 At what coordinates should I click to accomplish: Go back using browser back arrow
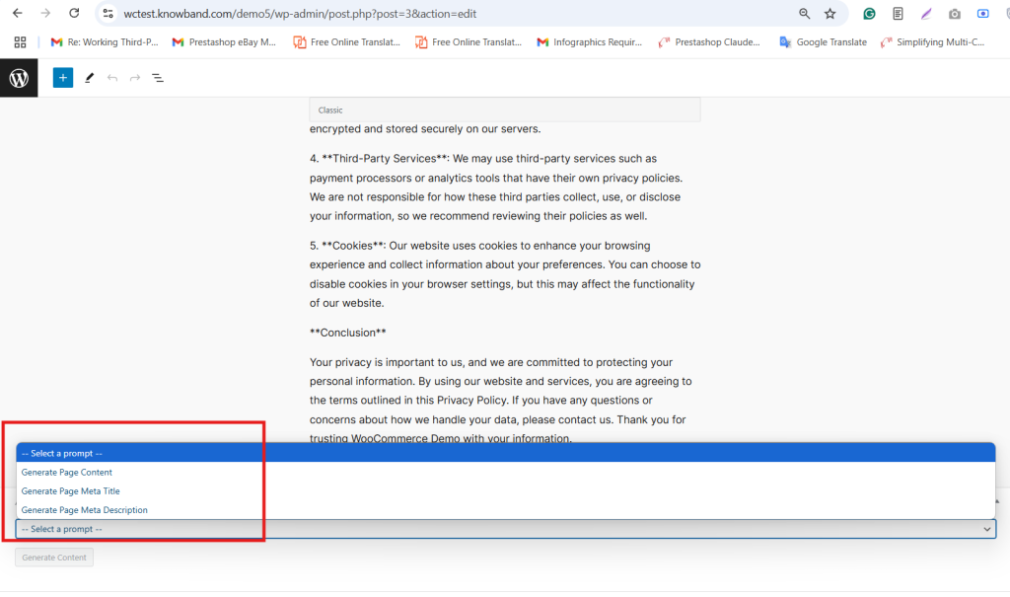[18, 13]
